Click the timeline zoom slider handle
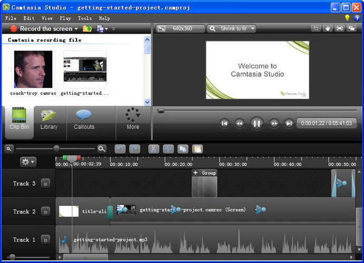364x263 pixels. (x=56, y=149)
